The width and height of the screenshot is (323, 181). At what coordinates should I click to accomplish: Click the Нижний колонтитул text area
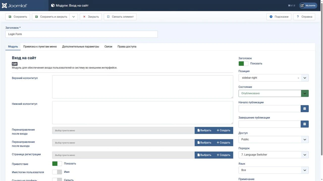[x=143, y=113]
